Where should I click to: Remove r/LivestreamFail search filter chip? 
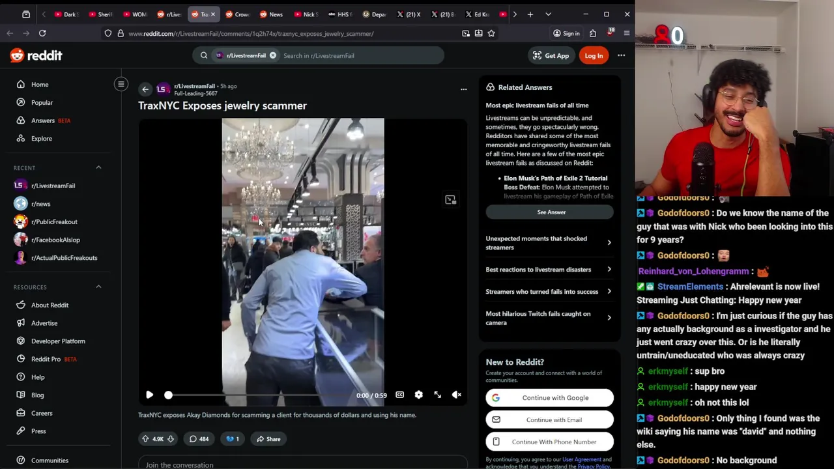273,55
